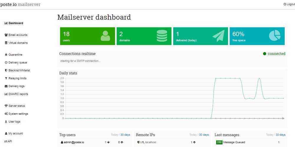Click the admin@poste.io user entry
The image size is (295, 147).
tap(74, 142)
